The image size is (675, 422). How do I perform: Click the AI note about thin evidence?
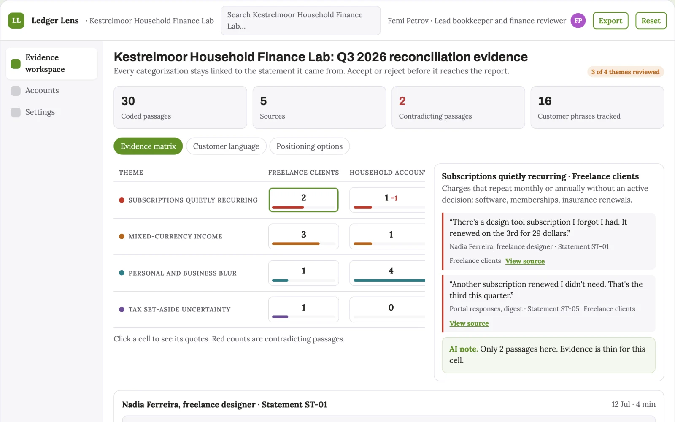point(548,355)
